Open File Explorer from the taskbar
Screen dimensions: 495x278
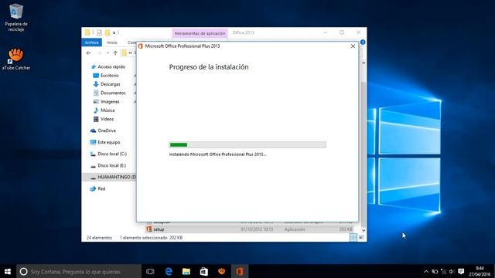coord(186,271)
